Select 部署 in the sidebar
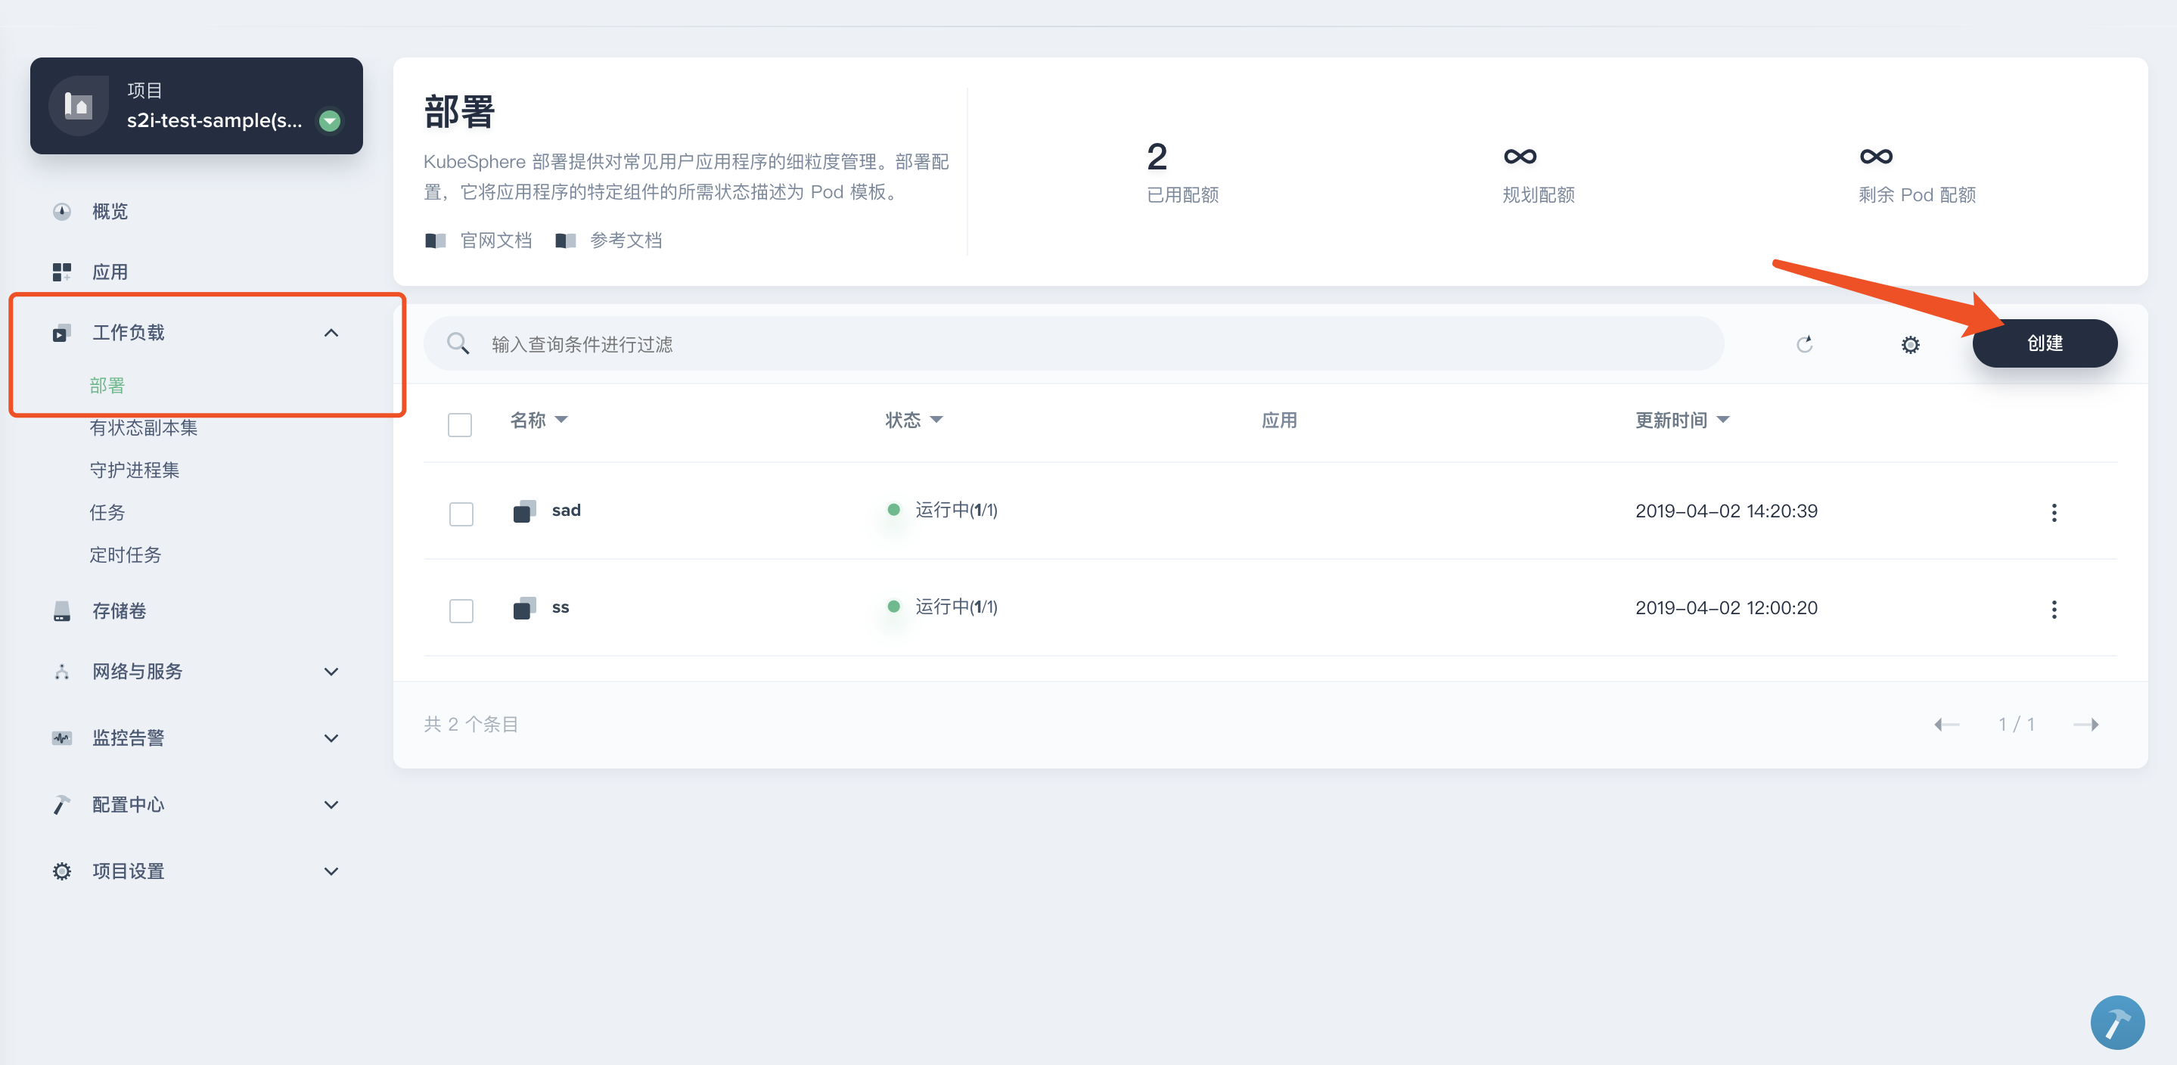 [x=107, y=386]
